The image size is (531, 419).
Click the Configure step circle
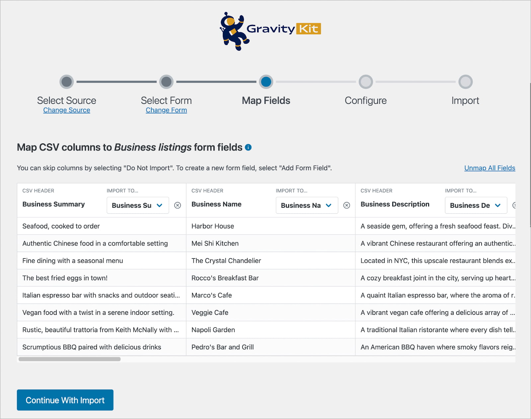[x=366, y=82]
